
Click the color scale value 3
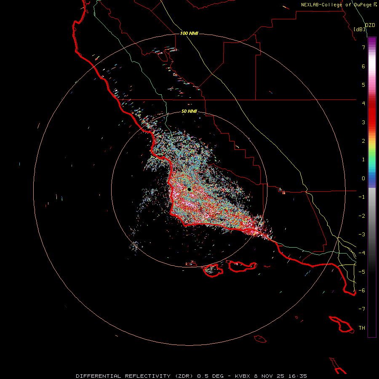(x=363, y=122)
